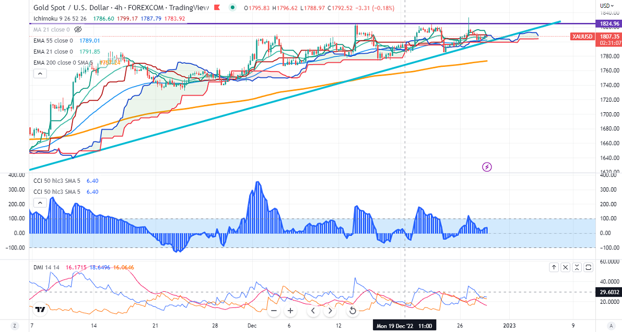Toggle visibility of MA 21 indicator
Image resolution: width=622 pixels, height=332 pixels.
pyautogui.click(x=78, y=29)
